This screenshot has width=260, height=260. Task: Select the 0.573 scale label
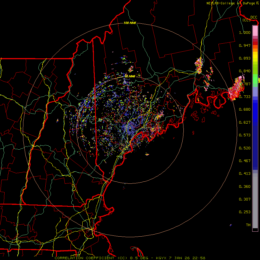coord(245,135)
